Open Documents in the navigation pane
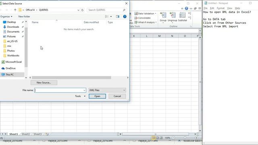The image size is (258, 145). pos(13,31)
